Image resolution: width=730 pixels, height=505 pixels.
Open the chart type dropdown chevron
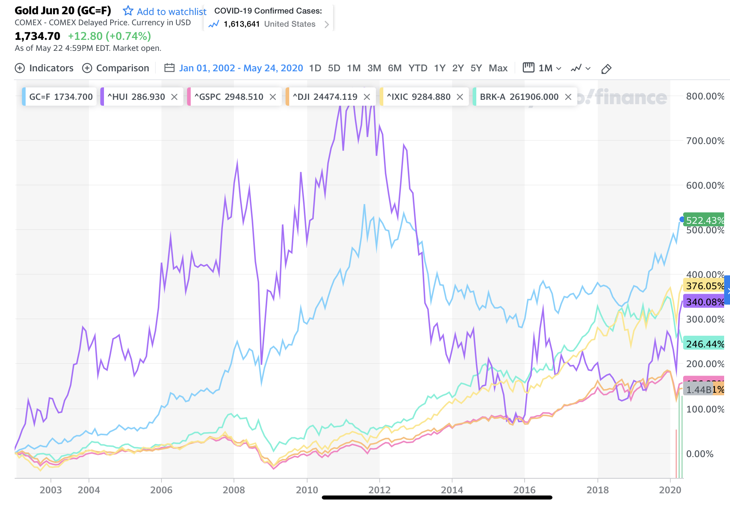click(x=588, y=68)
